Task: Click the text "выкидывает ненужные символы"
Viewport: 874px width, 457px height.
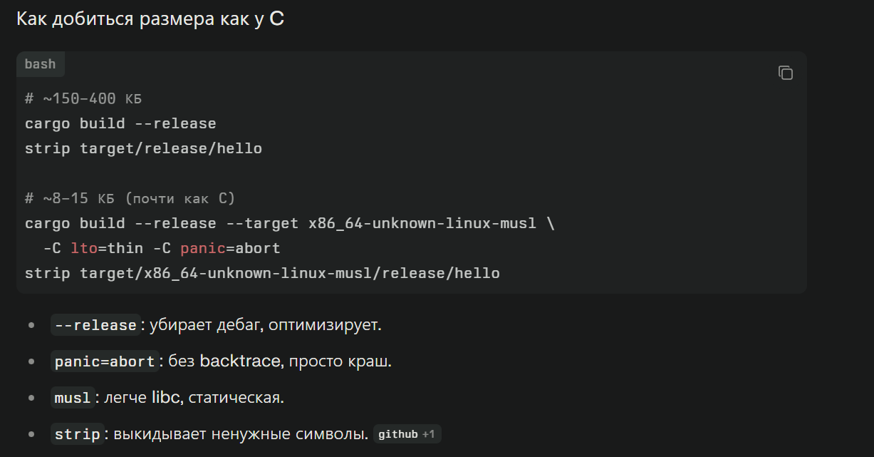Action: click(x=241, y=434)
